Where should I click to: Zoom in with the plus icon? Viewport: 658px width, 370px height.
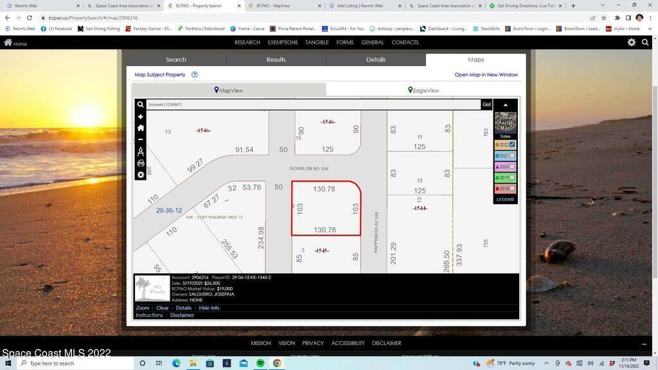[140, 117]
